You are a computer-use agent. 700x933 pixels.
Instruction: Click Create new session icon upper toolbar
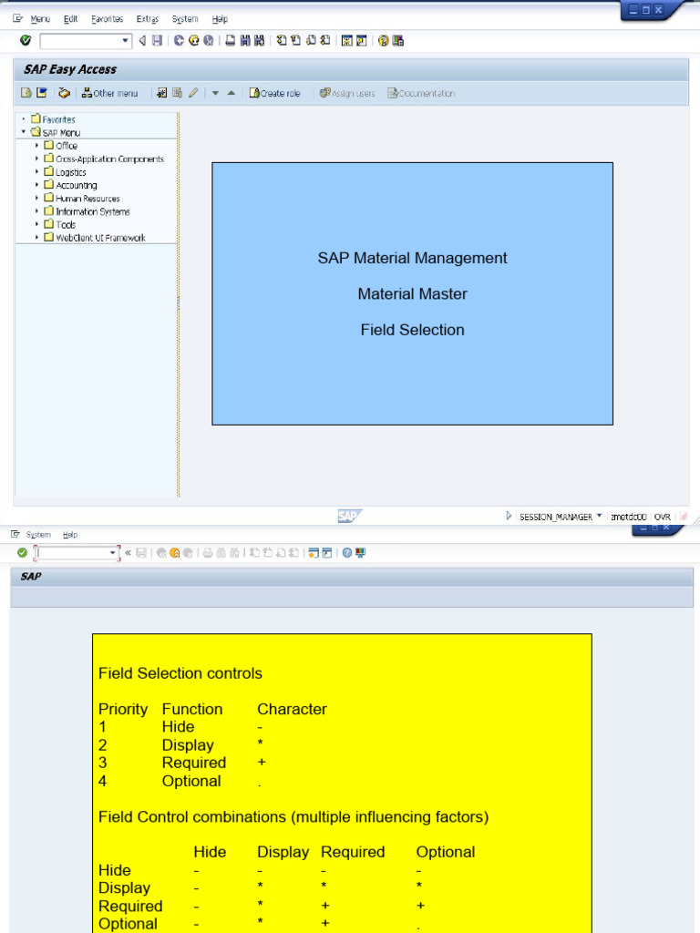(x=346, y=40)
